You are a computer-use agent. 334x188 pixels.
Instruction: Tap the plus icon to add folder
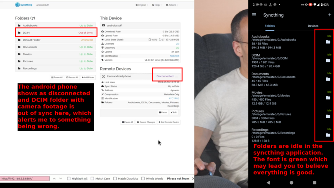point(329,15)
